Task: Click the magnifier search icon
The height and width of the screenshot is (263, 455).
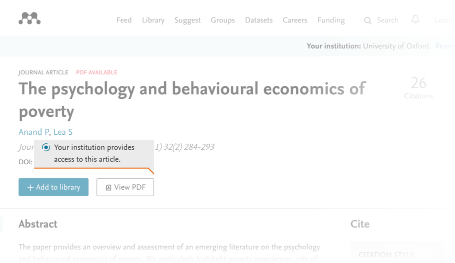Action: pyautogui.click(x=368, y=20)
